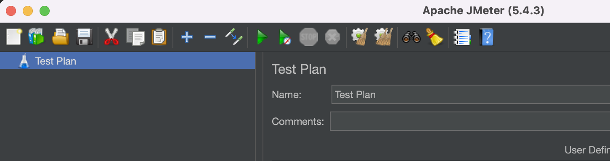The height and width of the screenshot is (161, 610).
Task: Open the Templates icon in toolbar
Action: [36, 37]
